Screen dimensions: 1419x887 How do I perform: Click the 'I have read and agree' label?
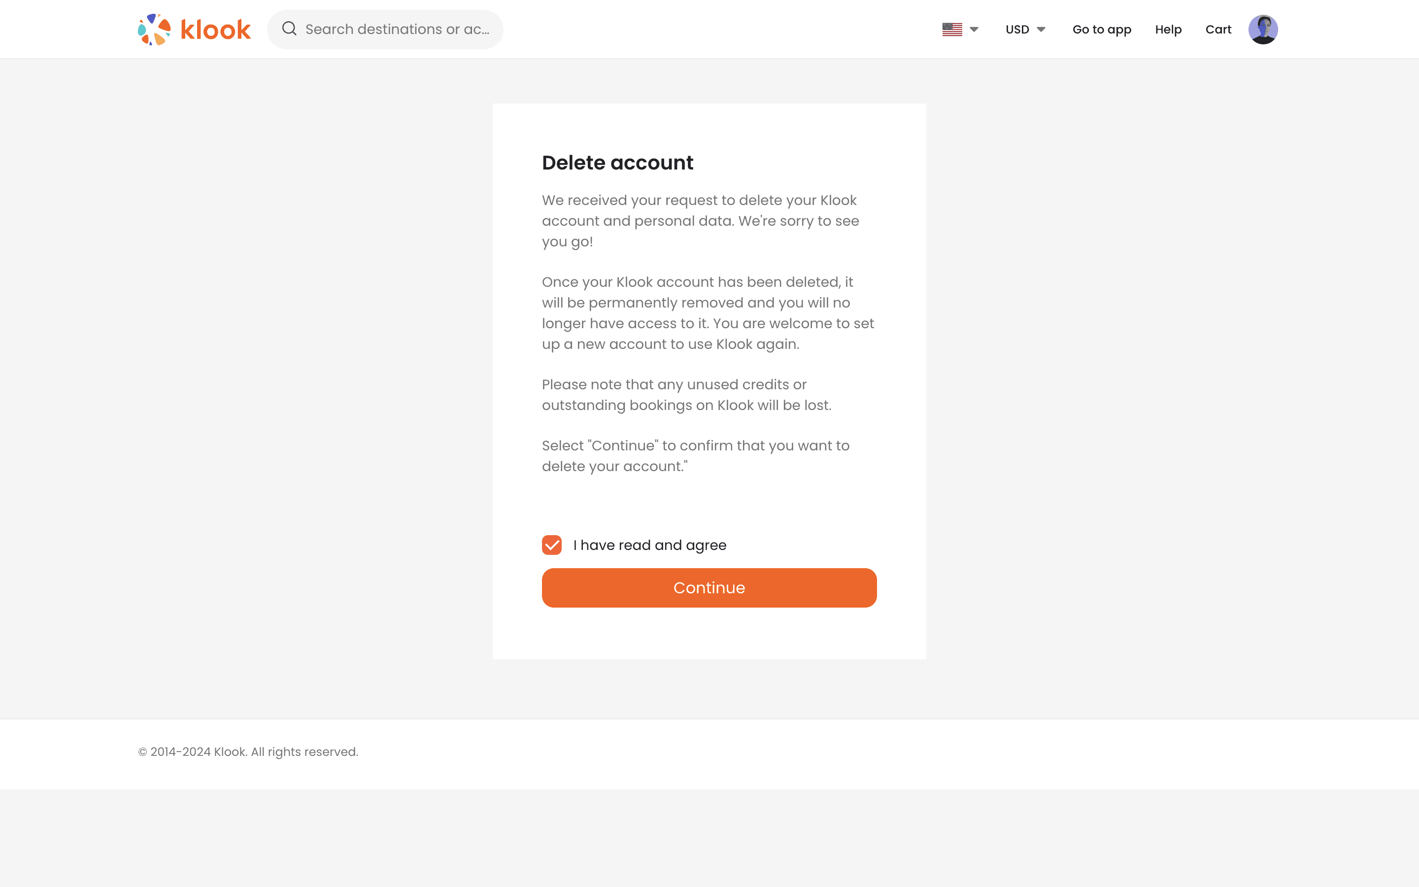tap(650, 545)
